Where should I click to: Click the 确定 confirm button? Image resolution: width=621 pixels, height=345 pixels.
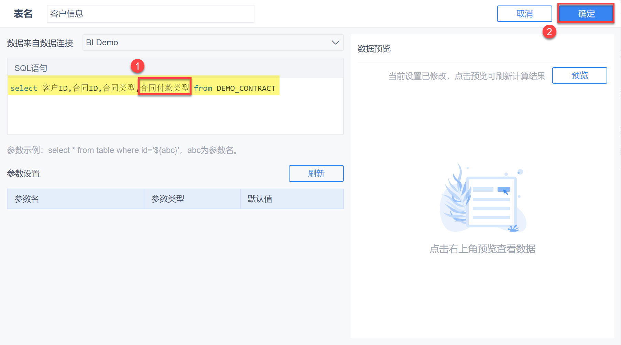click(586, 14)
